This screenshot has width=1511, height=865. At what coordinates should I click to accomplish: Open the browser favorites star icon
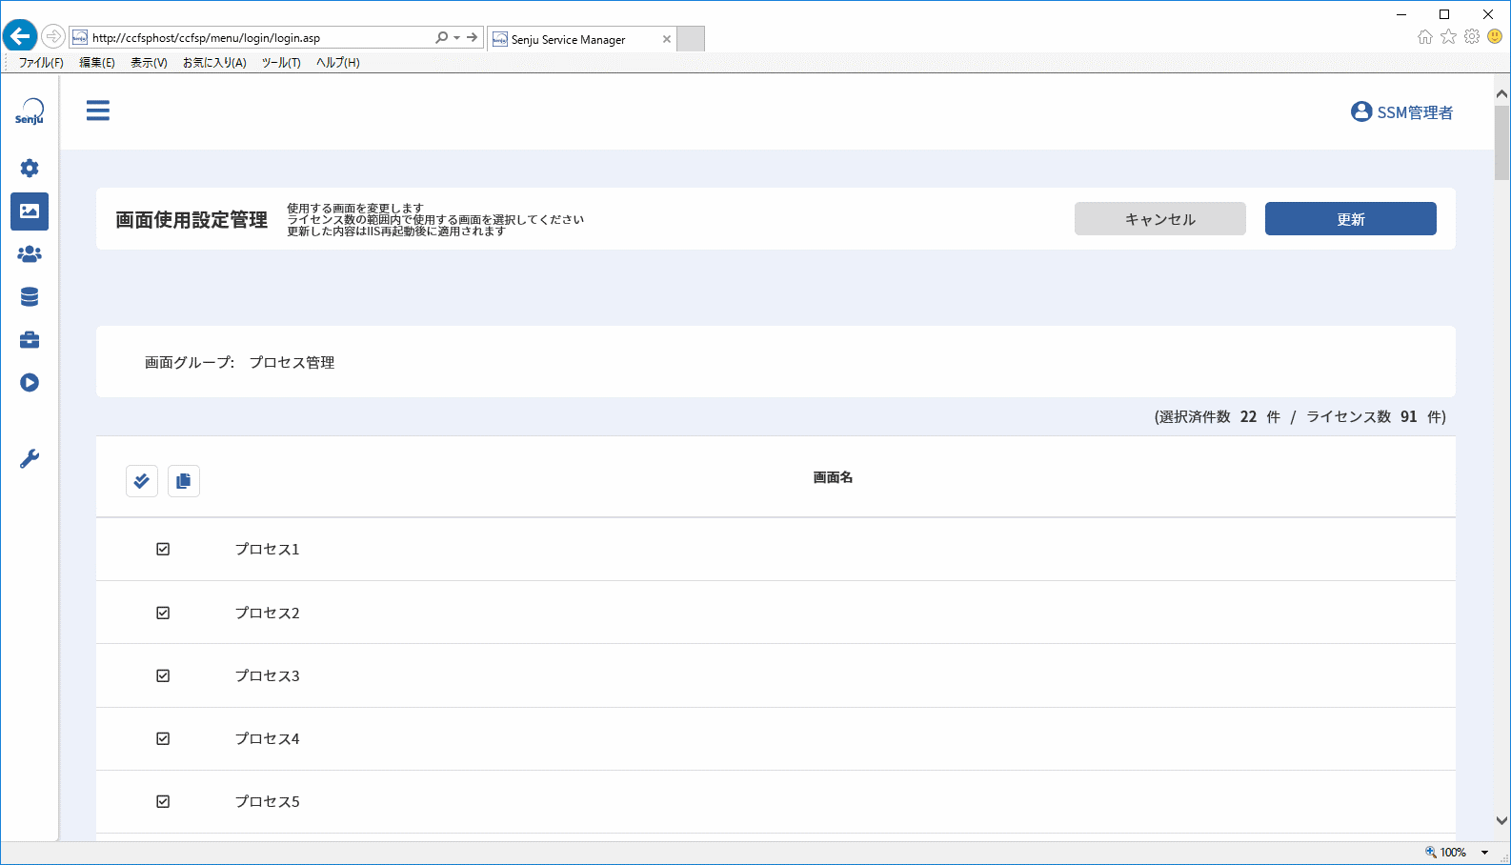click(1449, 37)
